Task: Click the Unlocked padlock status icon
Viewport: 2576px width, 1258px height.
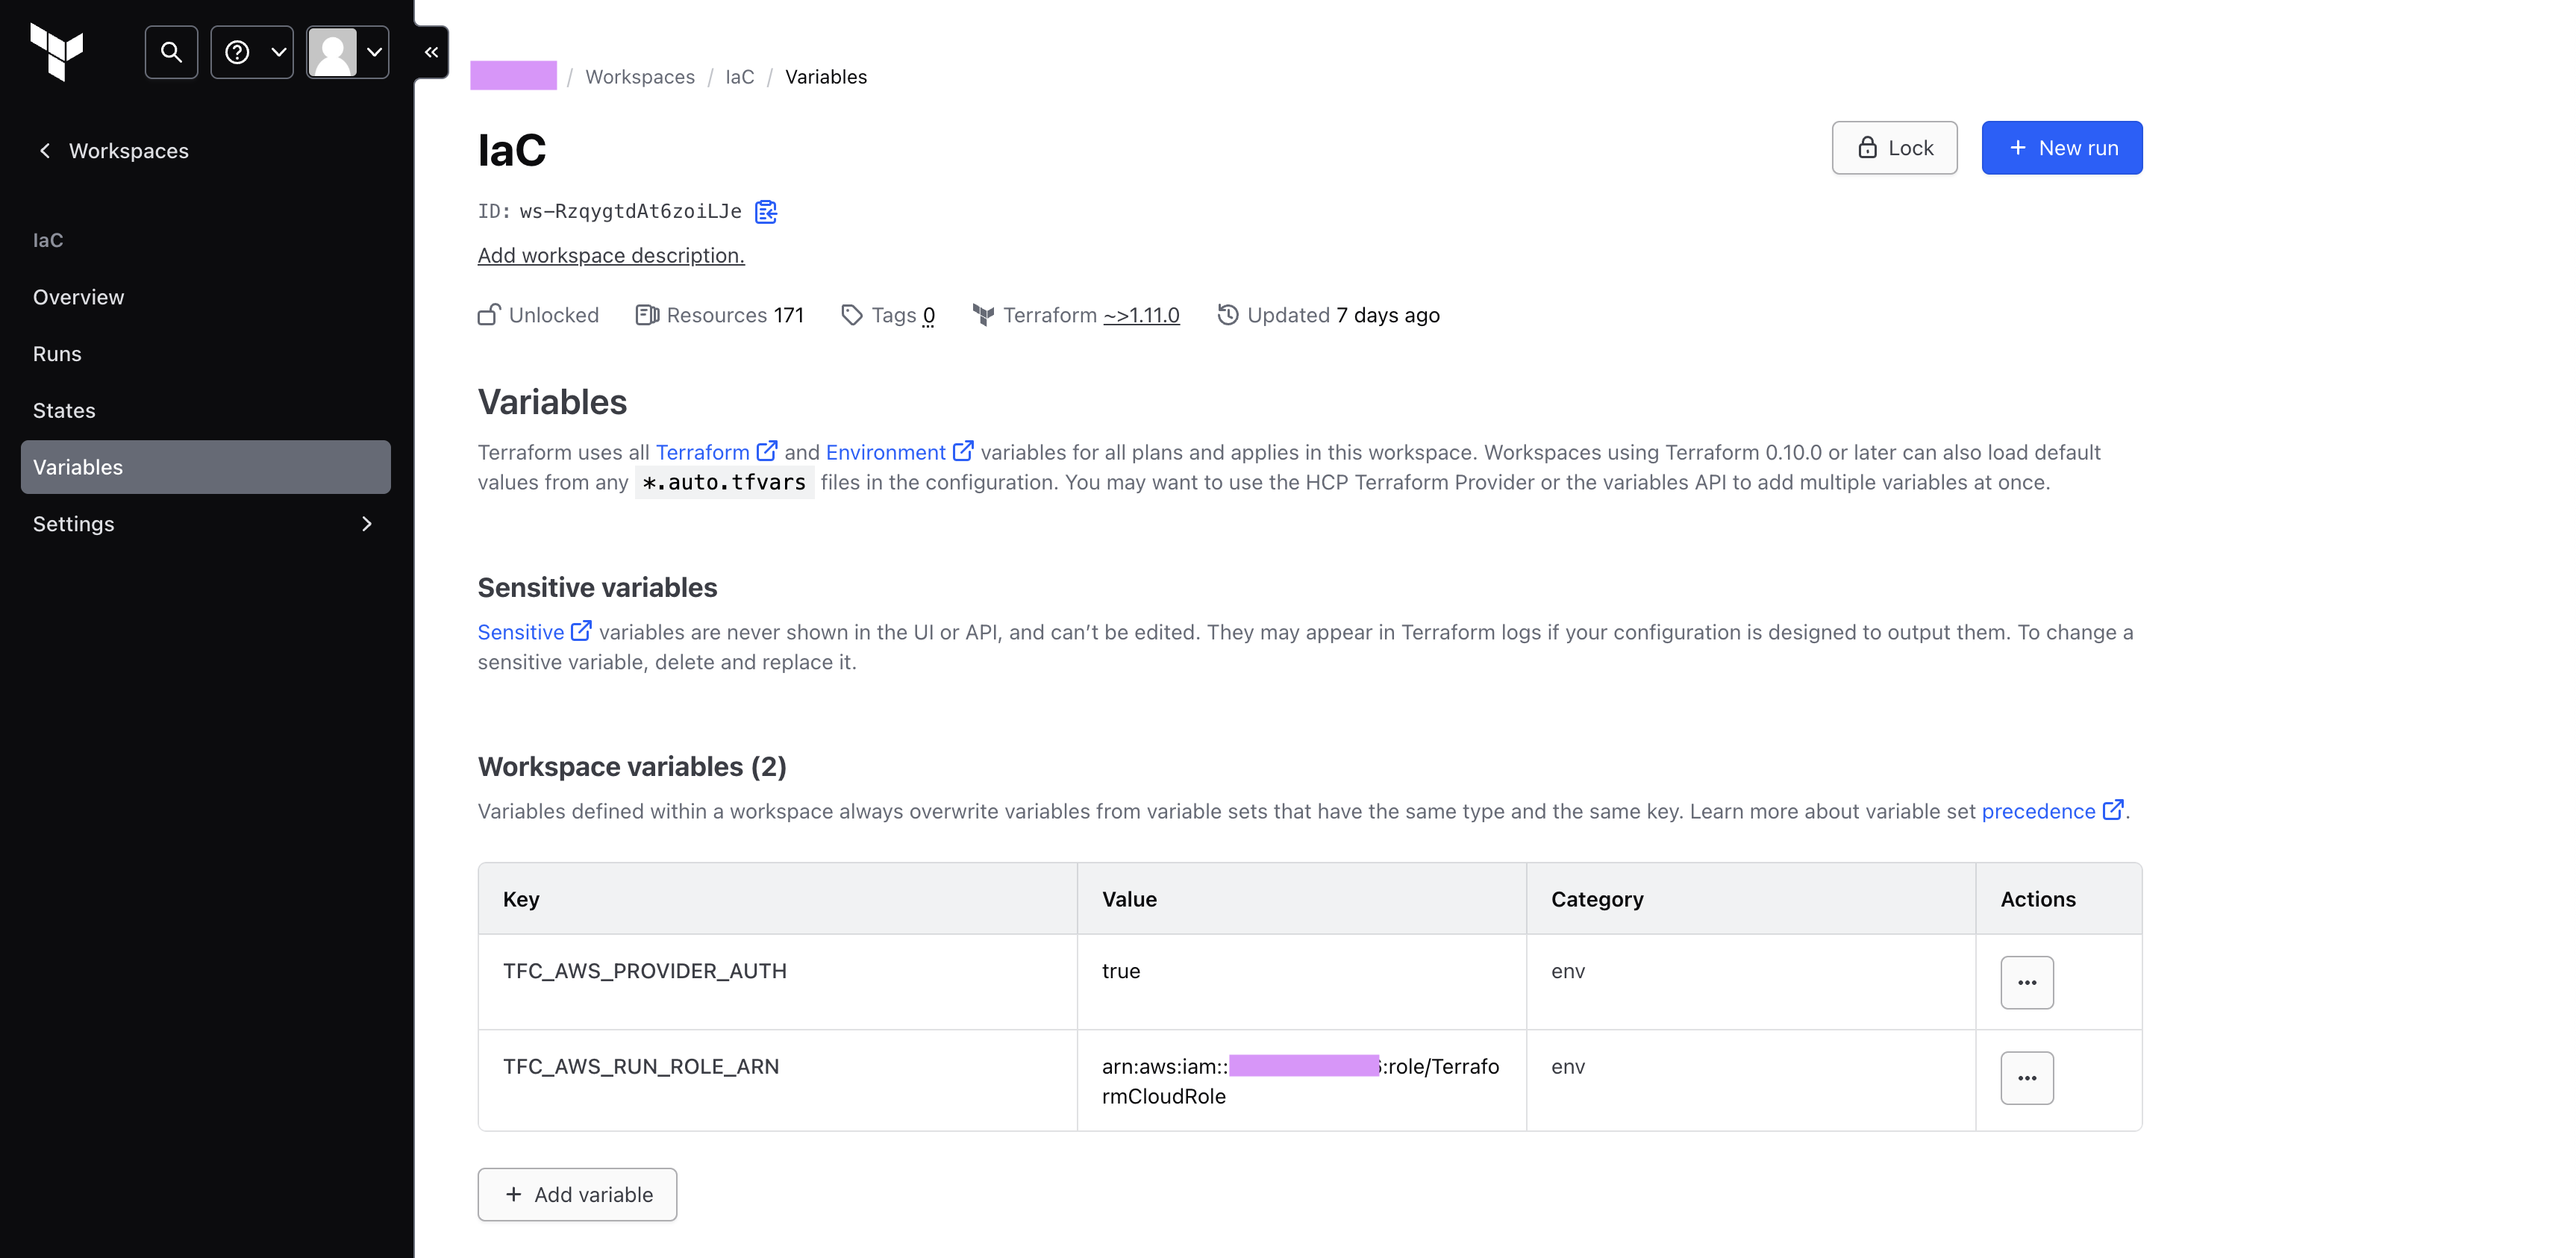Action: [x=489, y=315]
